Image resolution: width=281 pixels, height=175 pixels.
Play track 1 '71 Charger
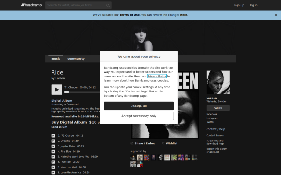[x=53, y=136]
